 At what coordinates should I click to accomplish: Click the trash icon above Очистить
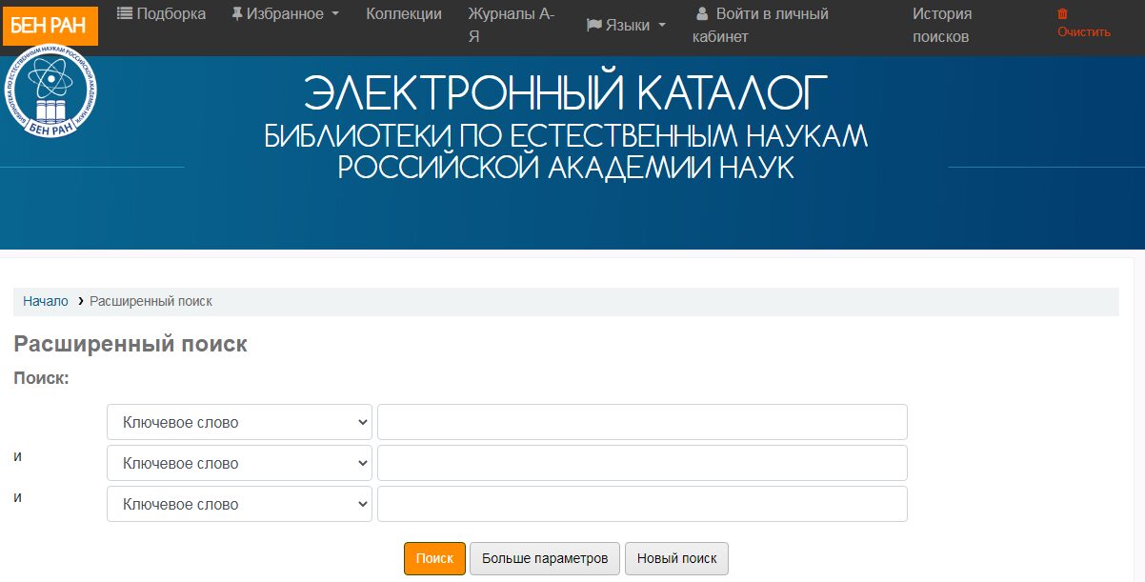coord(1063,14)
